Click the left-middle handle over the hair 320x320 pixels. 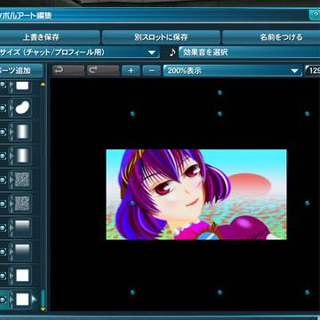(x=132, y=203)
